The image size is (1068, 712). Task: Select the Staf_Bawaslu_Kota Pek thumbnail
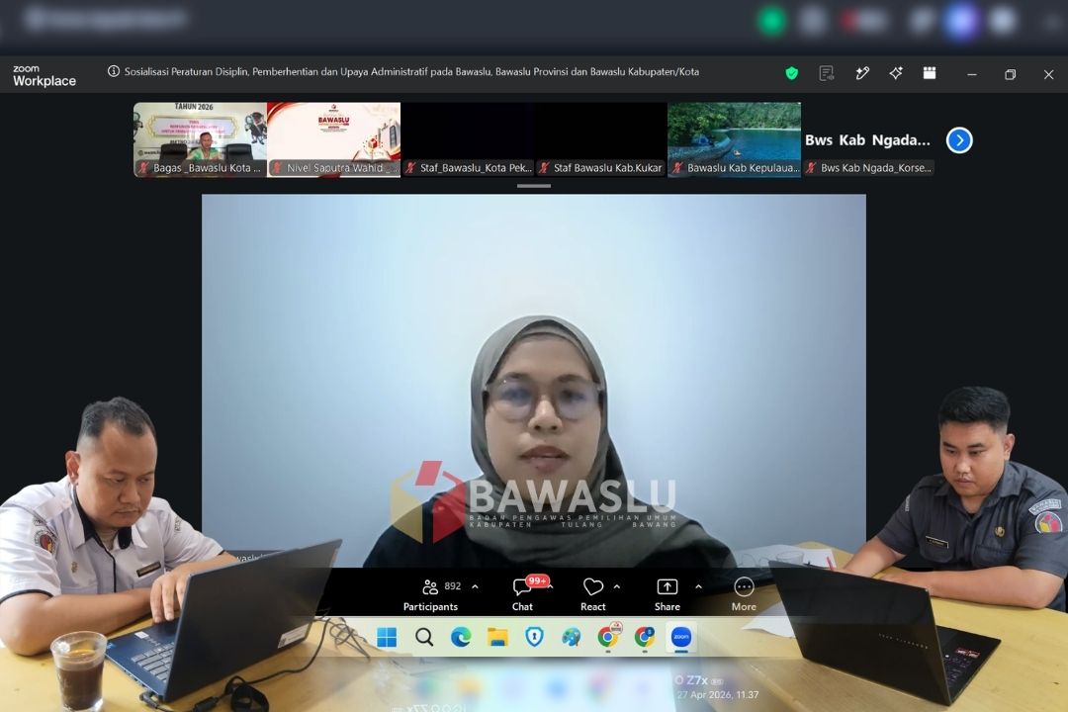[467, 139]
